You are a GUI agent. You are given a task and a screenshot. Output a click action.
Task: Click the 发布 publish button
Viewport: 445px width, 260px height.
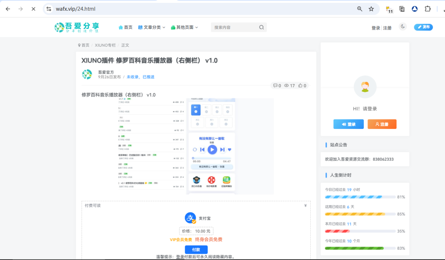click(423, 27)
